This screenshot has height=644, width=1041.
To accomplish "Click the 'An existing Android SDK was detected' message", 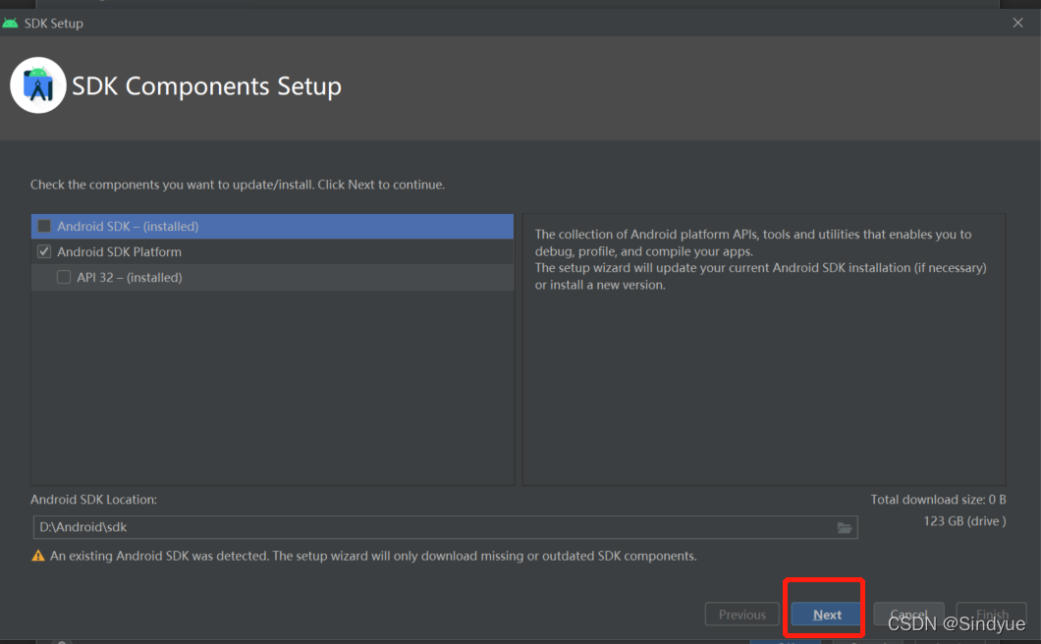I will pos(374,556).
